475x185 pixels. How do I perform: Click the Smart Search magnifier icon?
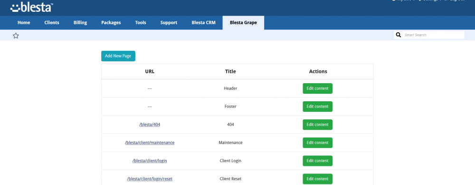[399, 35]
